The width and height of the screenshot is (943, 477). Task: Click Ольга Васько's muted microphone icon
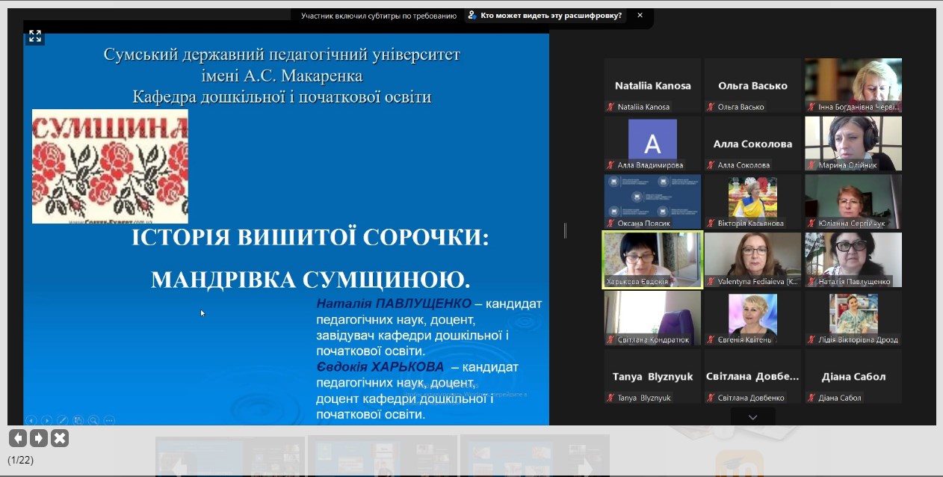(711, 107)
